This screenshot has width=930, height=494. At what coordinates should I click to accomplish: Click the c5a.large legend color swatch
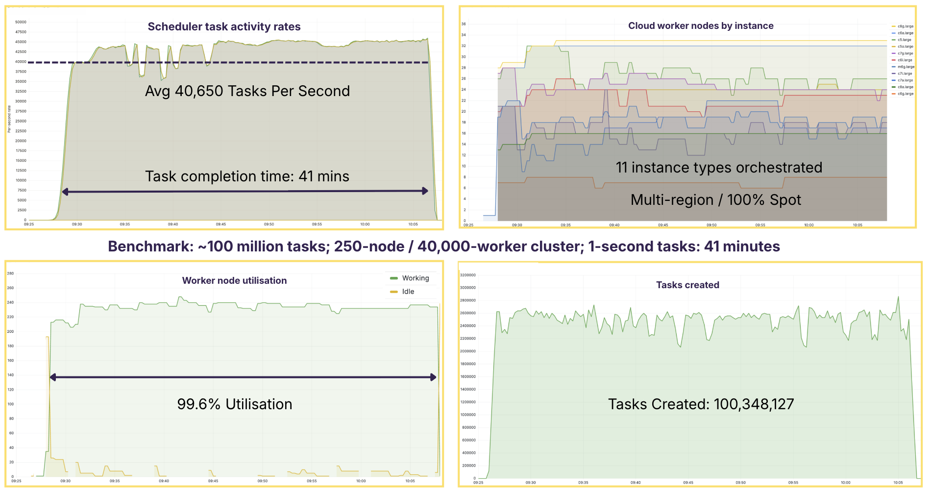point(894,47)
